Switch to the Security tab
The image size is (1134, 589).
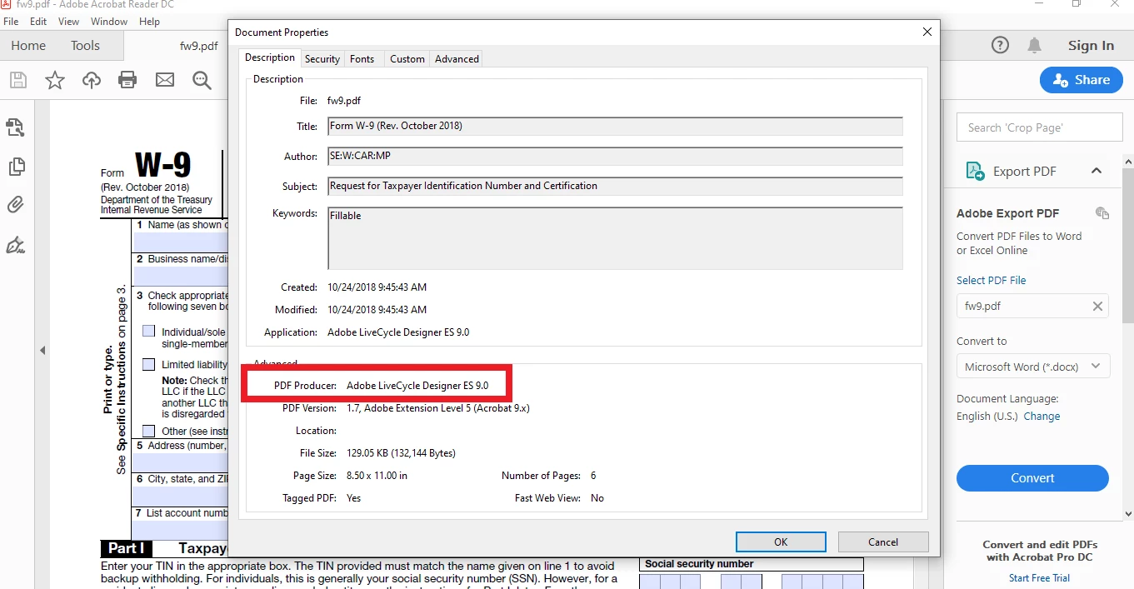point(322,59)
